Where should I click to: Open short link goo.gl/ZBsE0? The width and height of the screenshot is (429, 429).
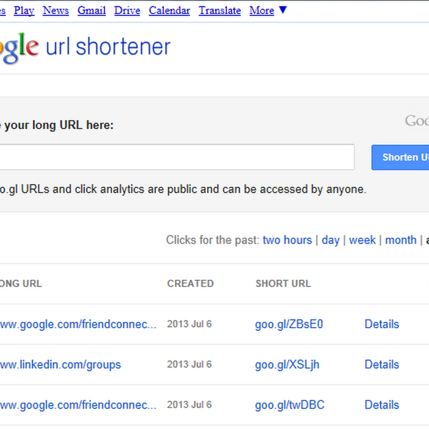tap(289, 324)
